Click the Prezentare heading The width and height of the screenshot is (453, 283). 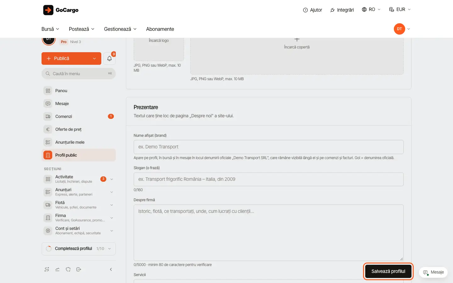[x=146, y=107]
